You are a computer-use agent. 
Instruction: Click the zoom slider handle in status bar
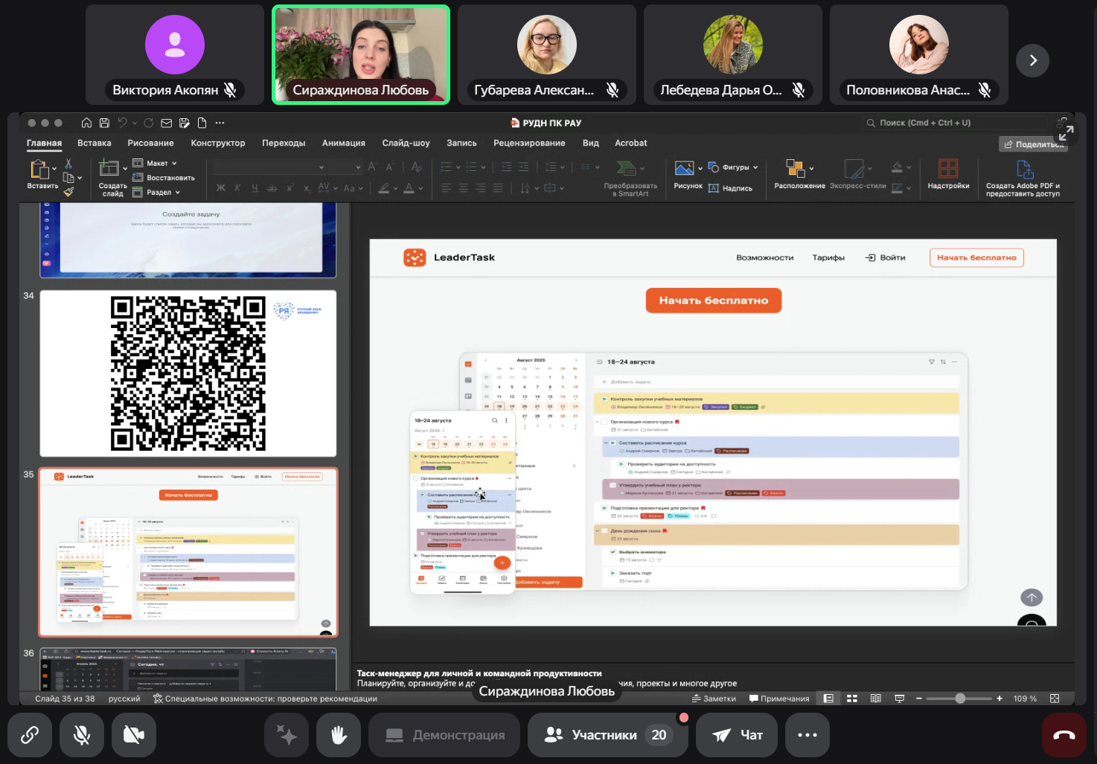pos(960,699)
